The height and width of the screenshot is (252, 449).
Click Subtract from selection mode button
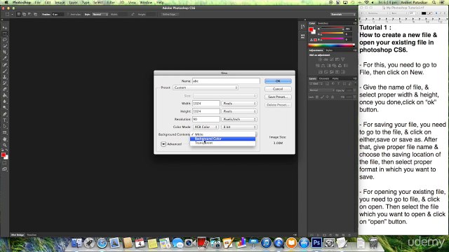(x=29, y=14)
